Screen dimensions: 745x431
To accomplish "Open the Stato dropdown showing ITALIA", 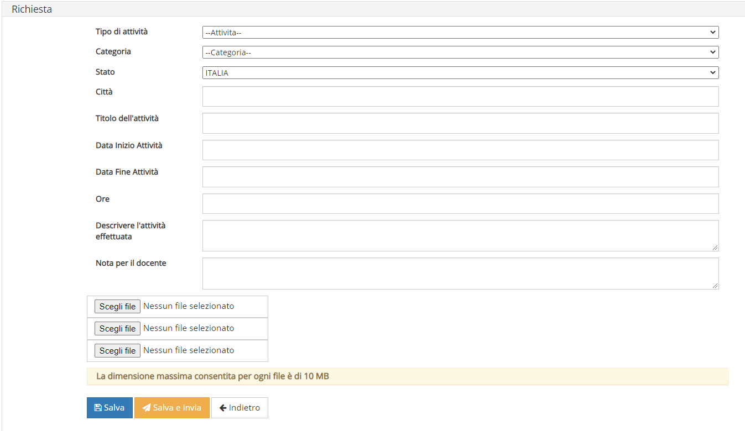I will click(460, 73).
